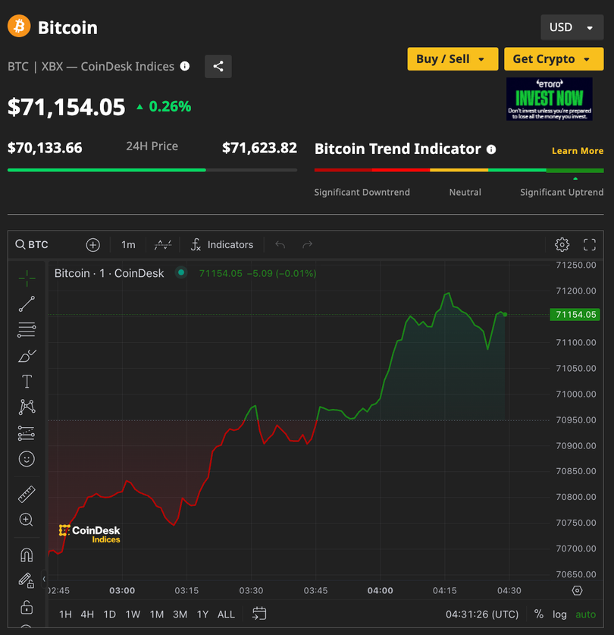The image size is (614, 635).
Task: Open the Indicators menu
Action: coord(222,244)
